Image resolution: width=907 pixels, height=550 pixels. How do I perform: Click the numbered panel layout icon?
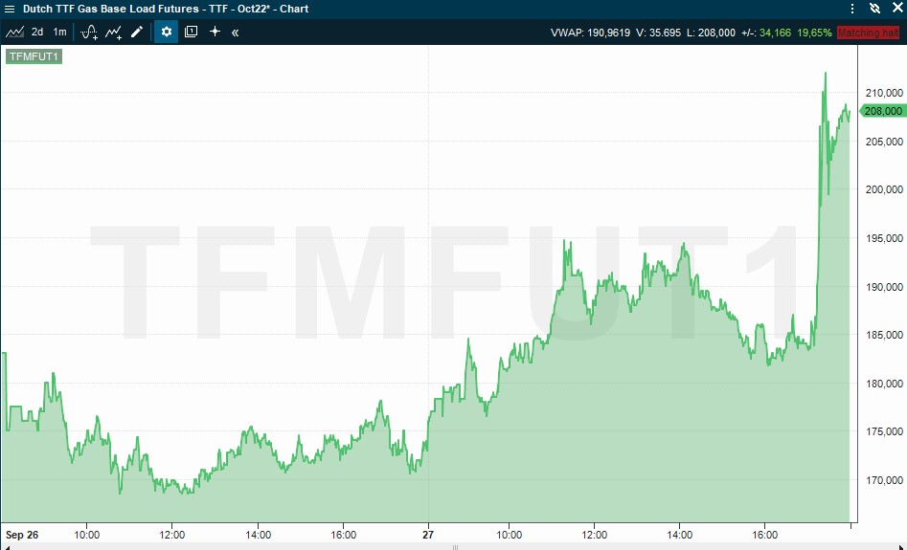(x=191, y=32)
